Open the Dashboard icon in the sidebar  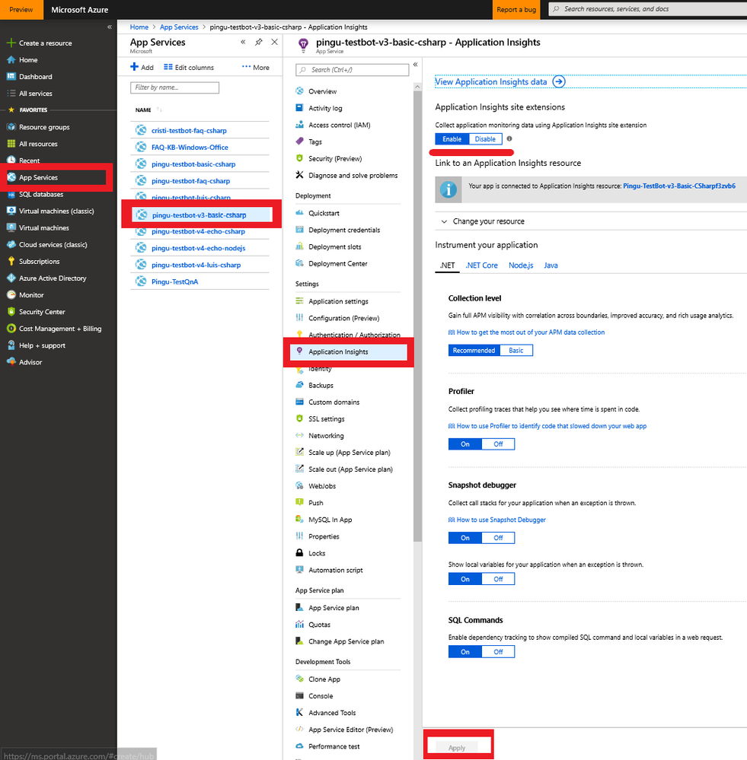click(11, 77)
